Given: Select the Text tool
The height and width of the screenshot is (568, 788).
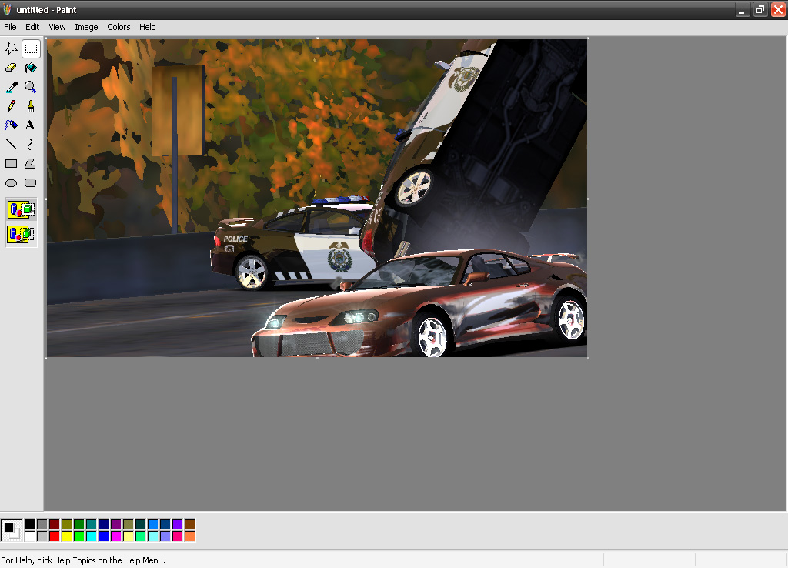Looking at the screenshot, I should pyautogui.click(x=31, y=125).
